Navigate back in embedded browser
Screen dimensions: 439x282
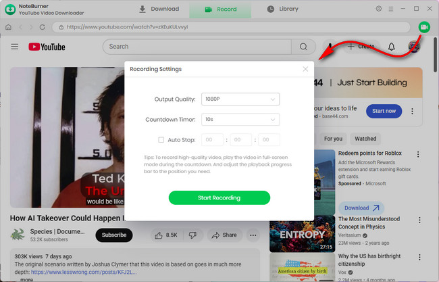click(x=20, y=27)
